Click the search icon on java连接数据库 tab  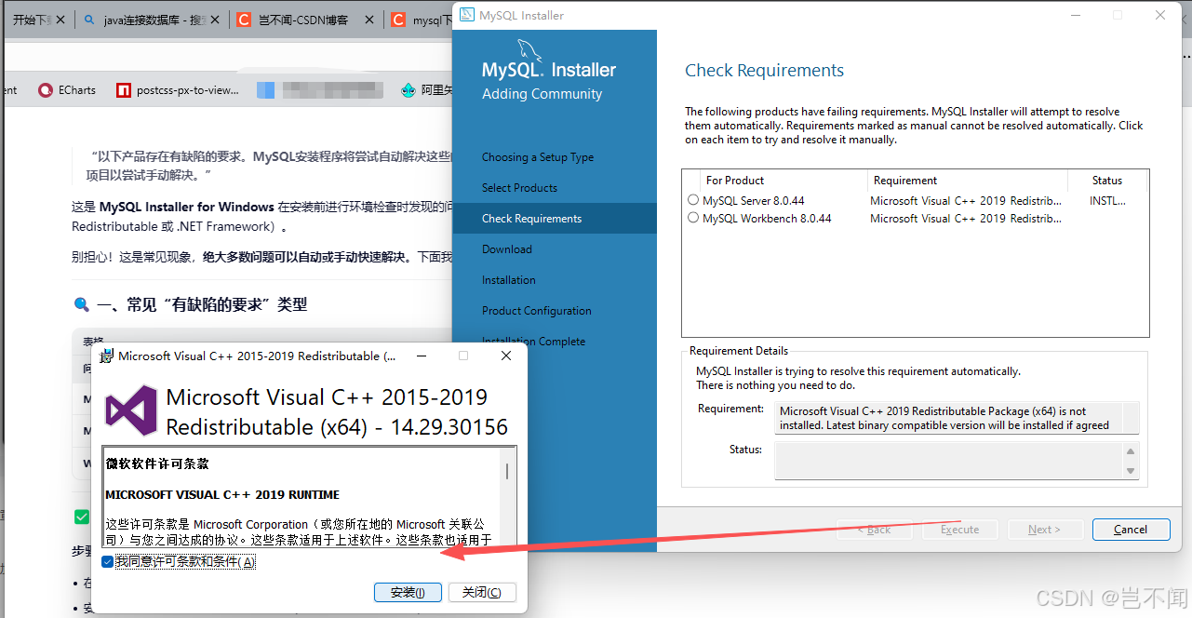coord(88,20)
